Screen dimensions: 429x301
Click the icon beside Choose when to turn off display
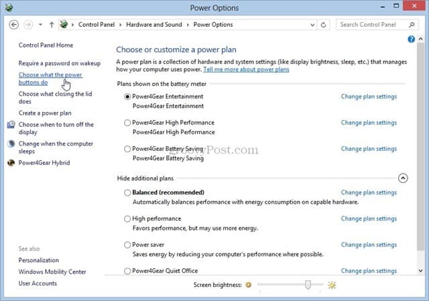click(11, 125)
